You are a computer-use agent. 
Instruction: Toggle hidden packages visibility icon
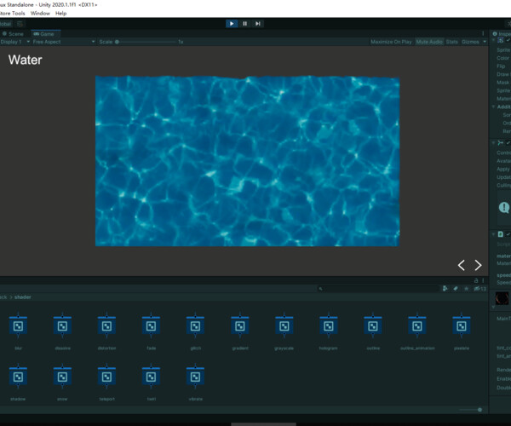click(479, 289)
